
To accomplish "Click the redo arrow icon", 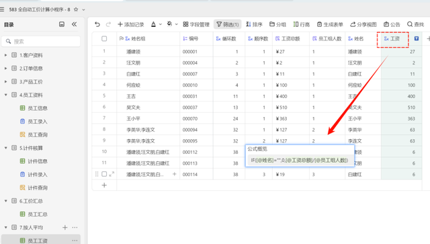I will [x=108, y=24].
